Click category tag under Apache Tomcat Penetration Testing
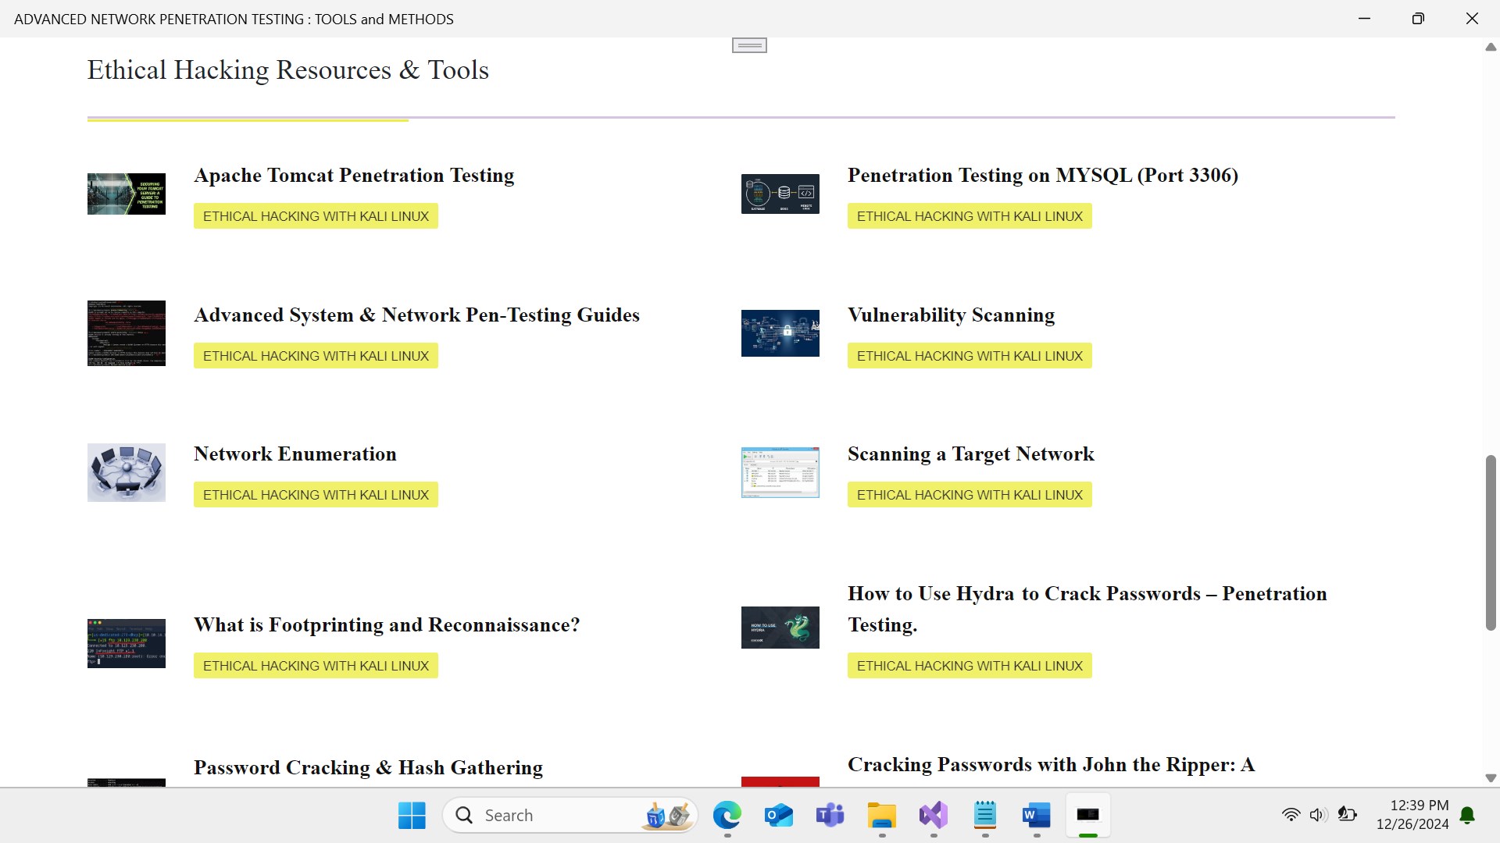 [x=316, y=216]
